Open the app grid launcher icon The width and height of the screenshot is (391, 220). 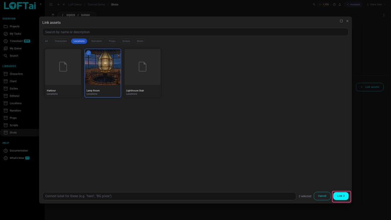pyautogui.click(x=51, y=5)
